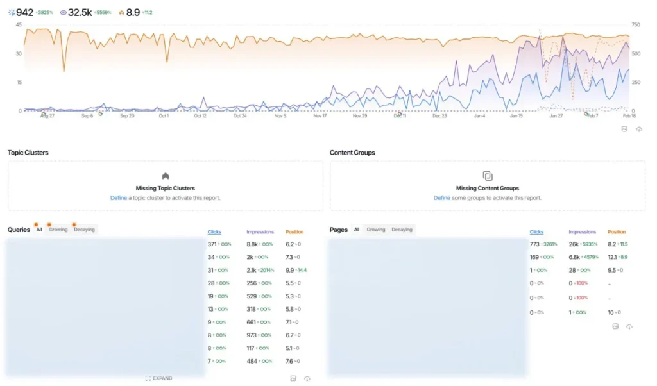Toggle the average position metric 8.9

point(133,12)
